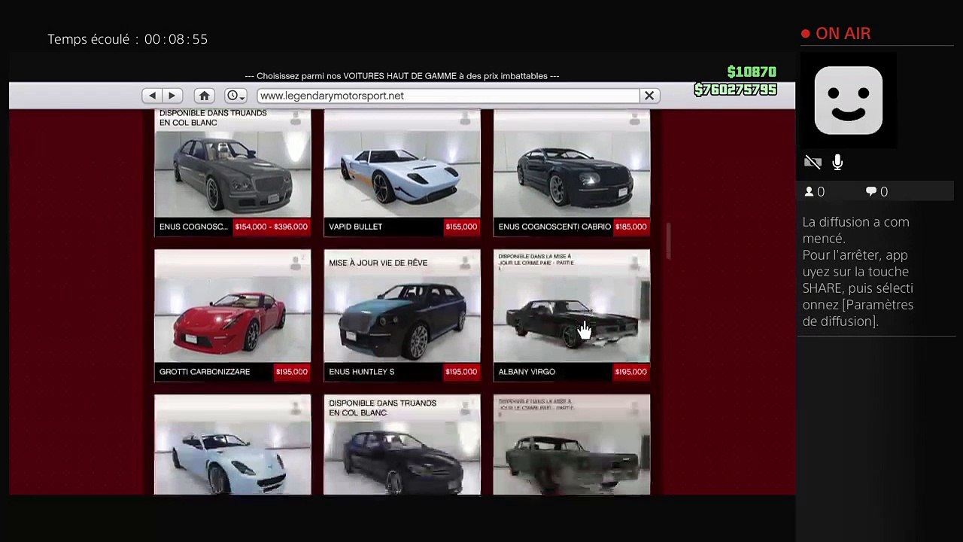Click the www.legendarymotorsport.net address field

tap(448, 96)
